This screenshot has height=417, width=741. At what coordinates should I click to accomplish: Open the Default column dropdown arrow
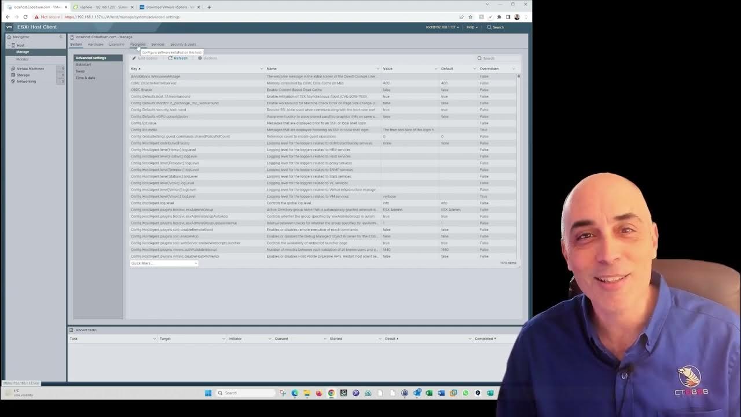pyautogui.click(x=475, y=69)
